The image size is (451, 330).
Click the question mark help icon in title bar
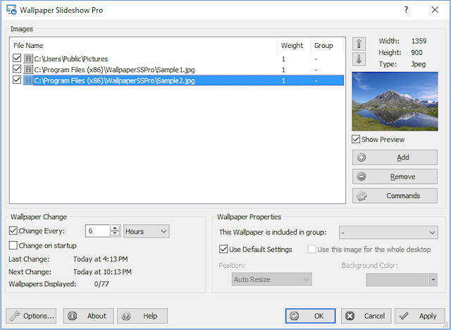coord(406,10)
